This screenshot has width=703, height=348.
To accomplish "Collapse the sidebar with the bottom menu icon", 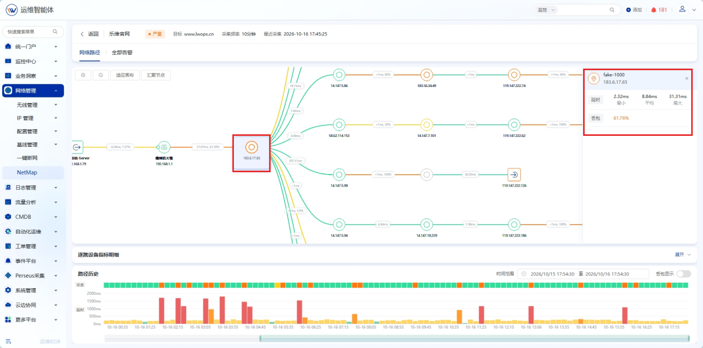I will tap(8, 341).
